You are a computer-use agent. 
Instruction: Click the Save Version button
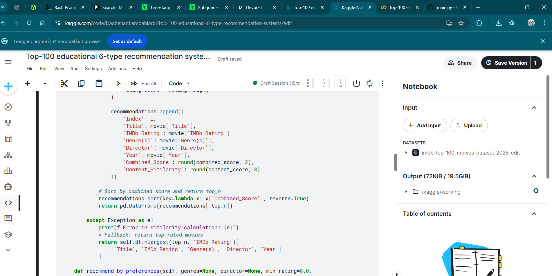pos(506,63)
